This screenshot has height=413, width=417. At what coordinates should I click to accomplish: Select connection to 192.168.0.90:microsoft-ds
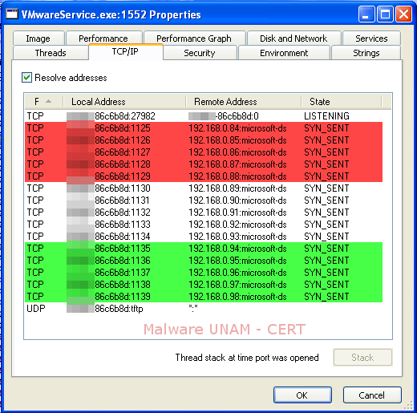tap(204, 200)
